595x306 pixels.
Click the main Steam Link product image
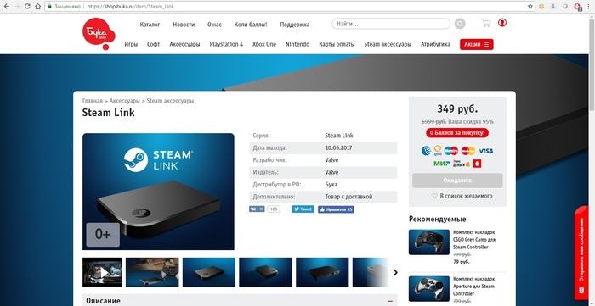(158, 192)
